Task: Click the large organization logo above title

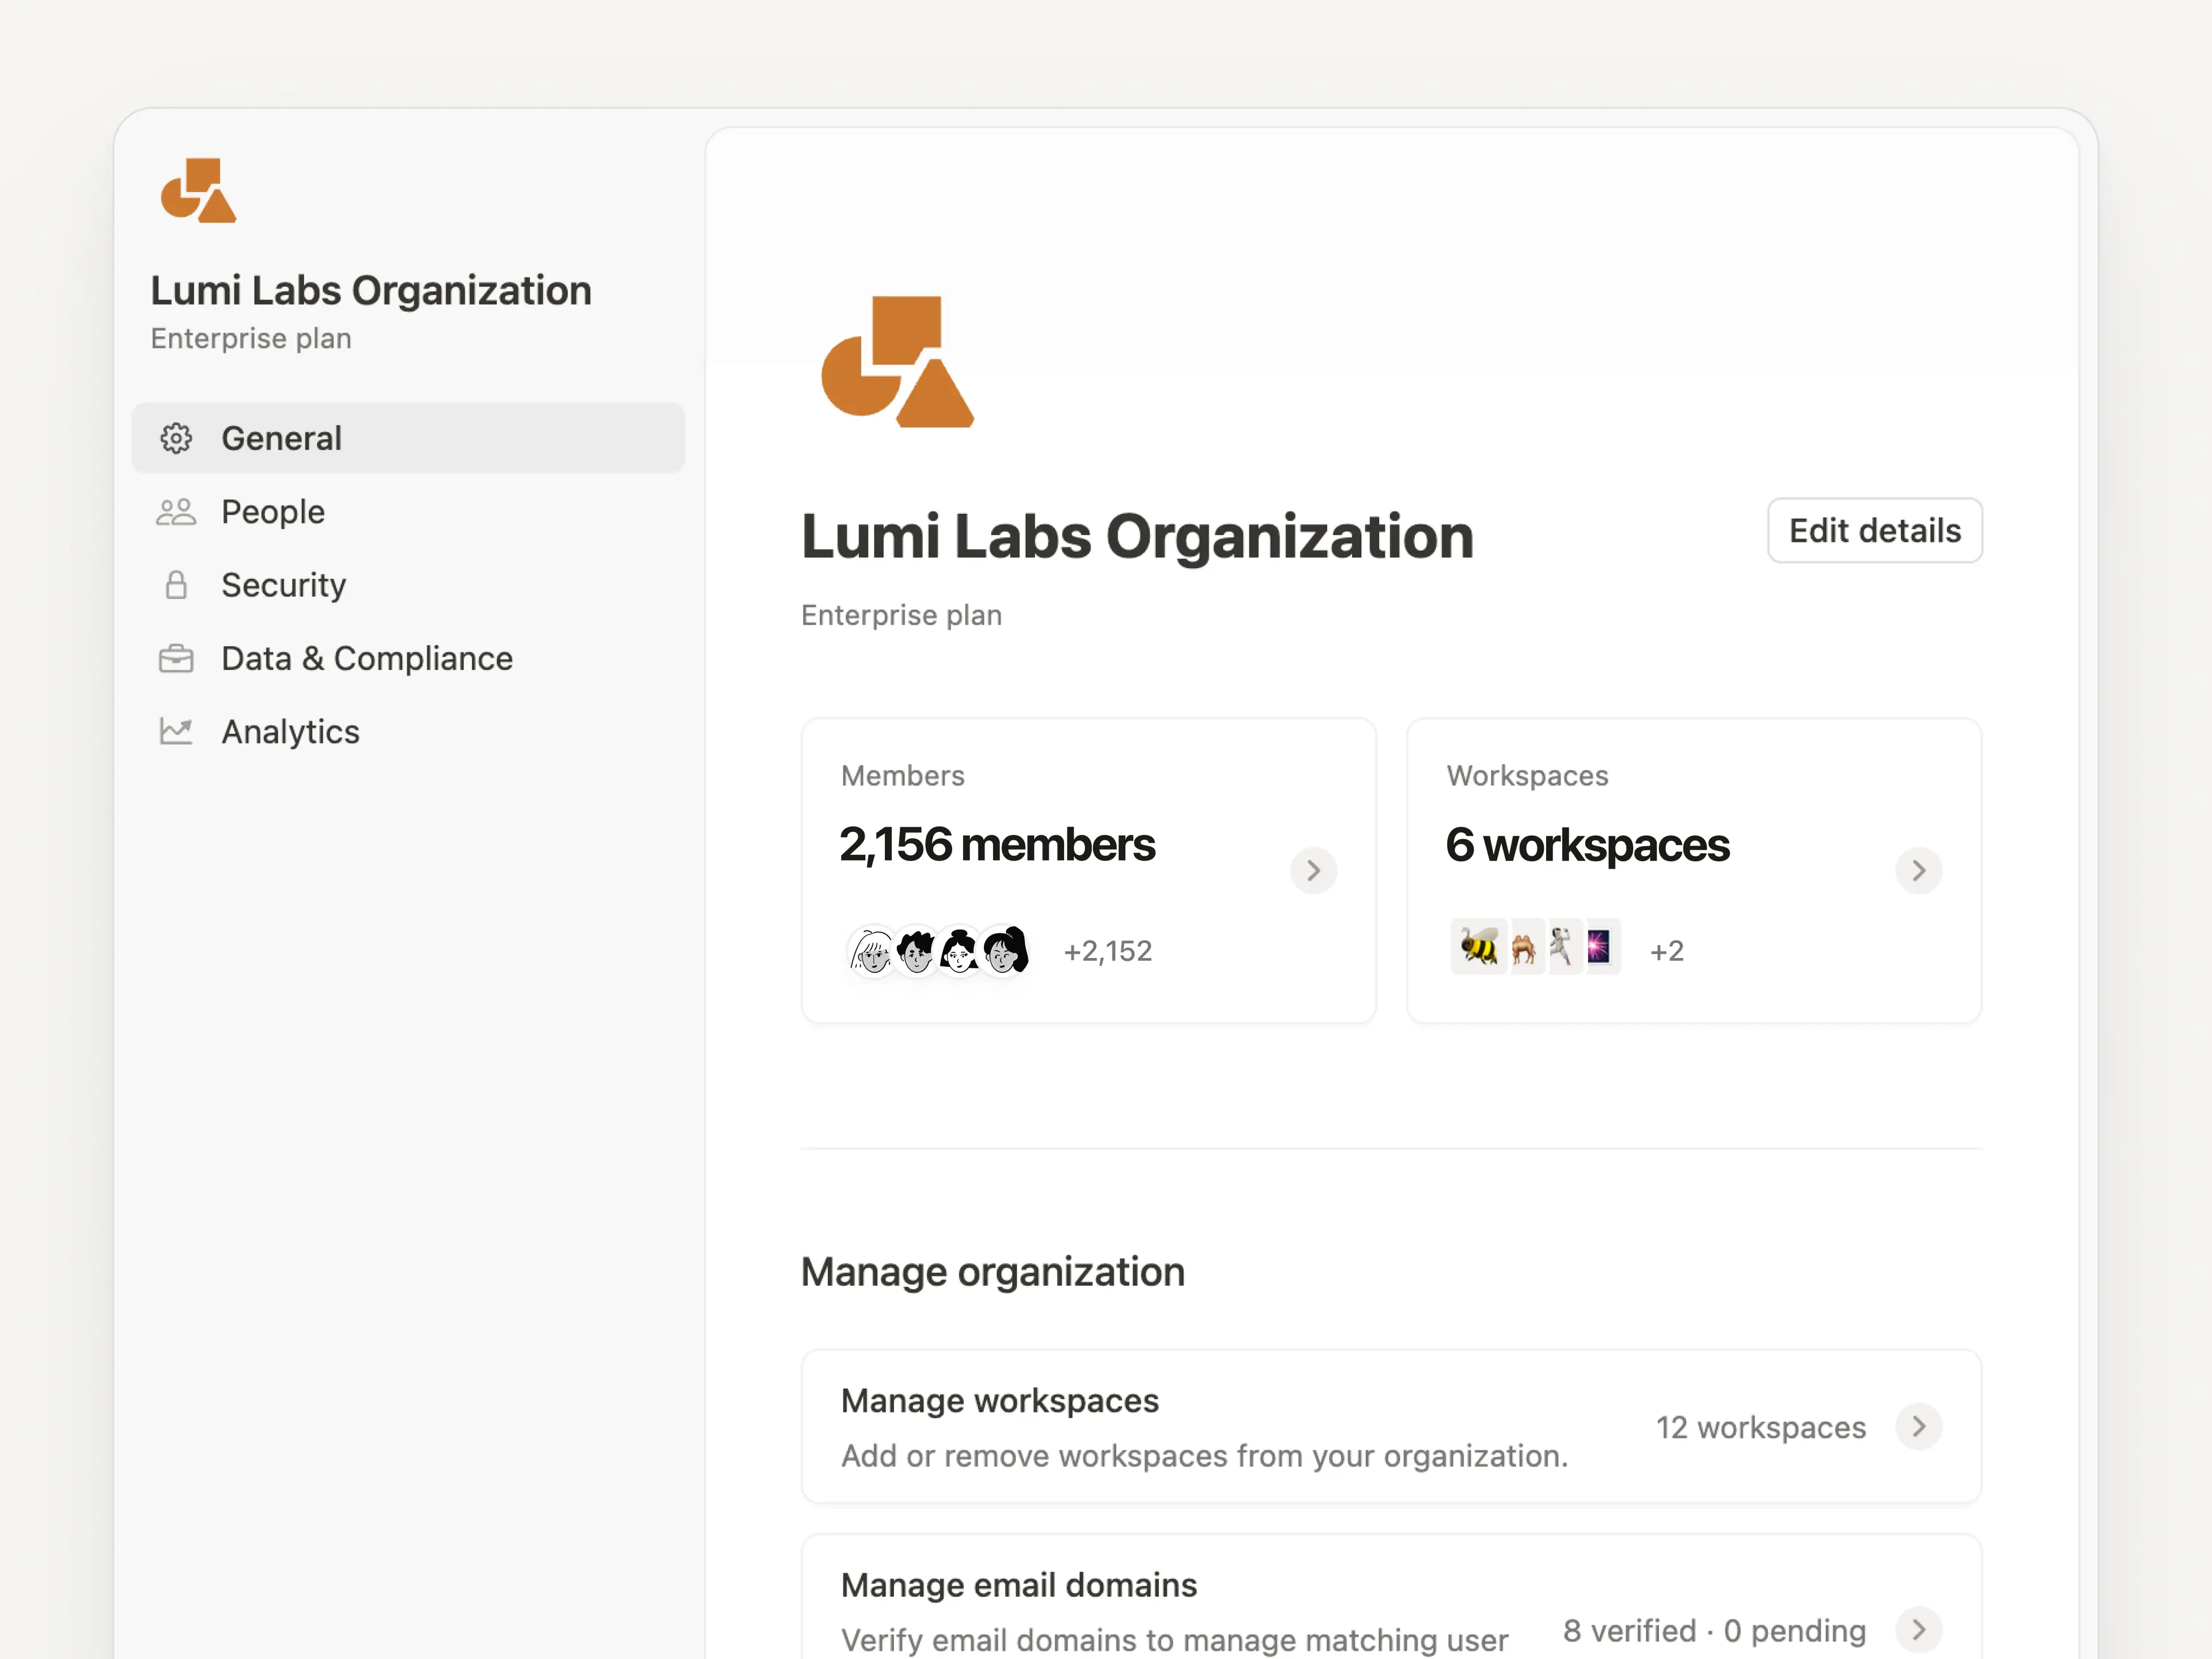Action: point(897,362)
